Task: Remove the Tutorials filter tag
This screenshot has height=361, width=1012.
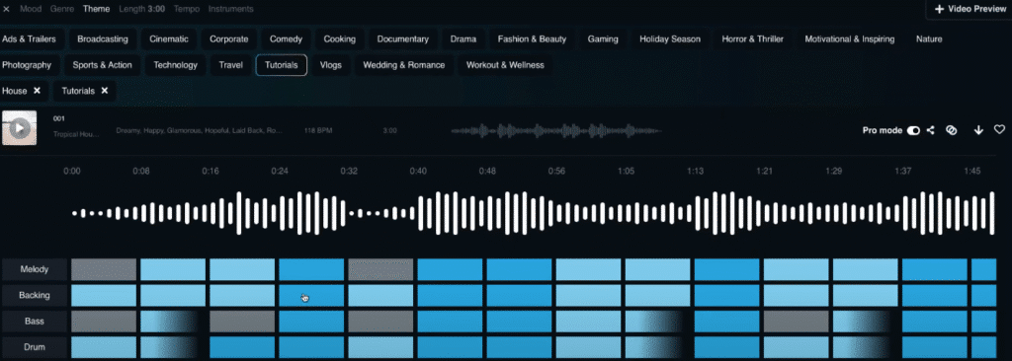Action: [105, 91]
